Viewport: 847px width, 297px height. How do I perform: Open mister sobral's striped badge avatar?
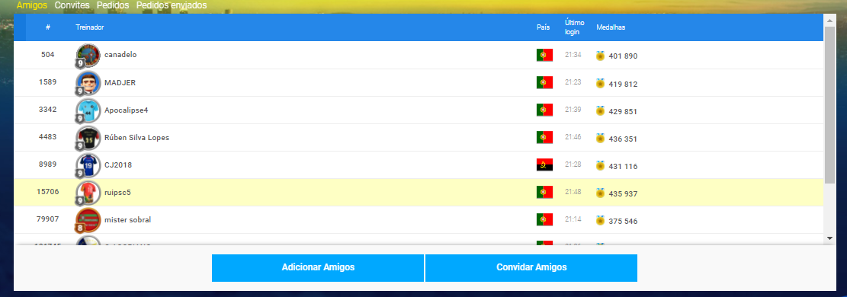pos(88,220)
